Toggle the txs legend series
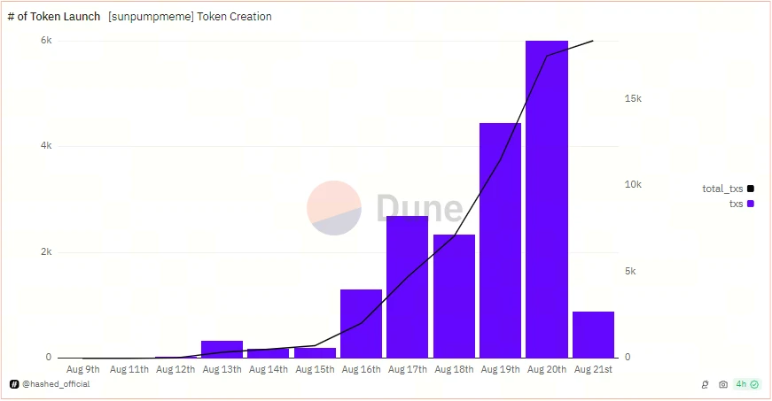Screen dimensions: 772x401 click(x=741, y=204)
